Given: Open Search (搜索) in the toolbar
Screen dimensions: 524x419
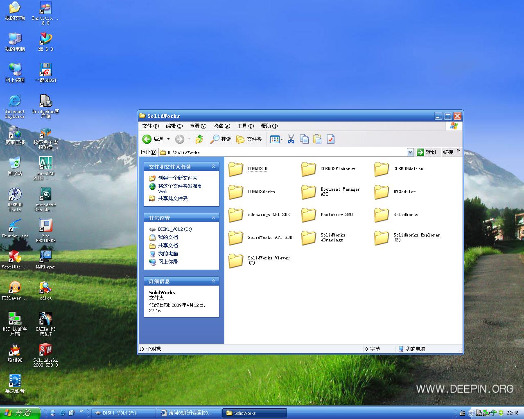Looking at the screenshot, I should tap(221, 139).
